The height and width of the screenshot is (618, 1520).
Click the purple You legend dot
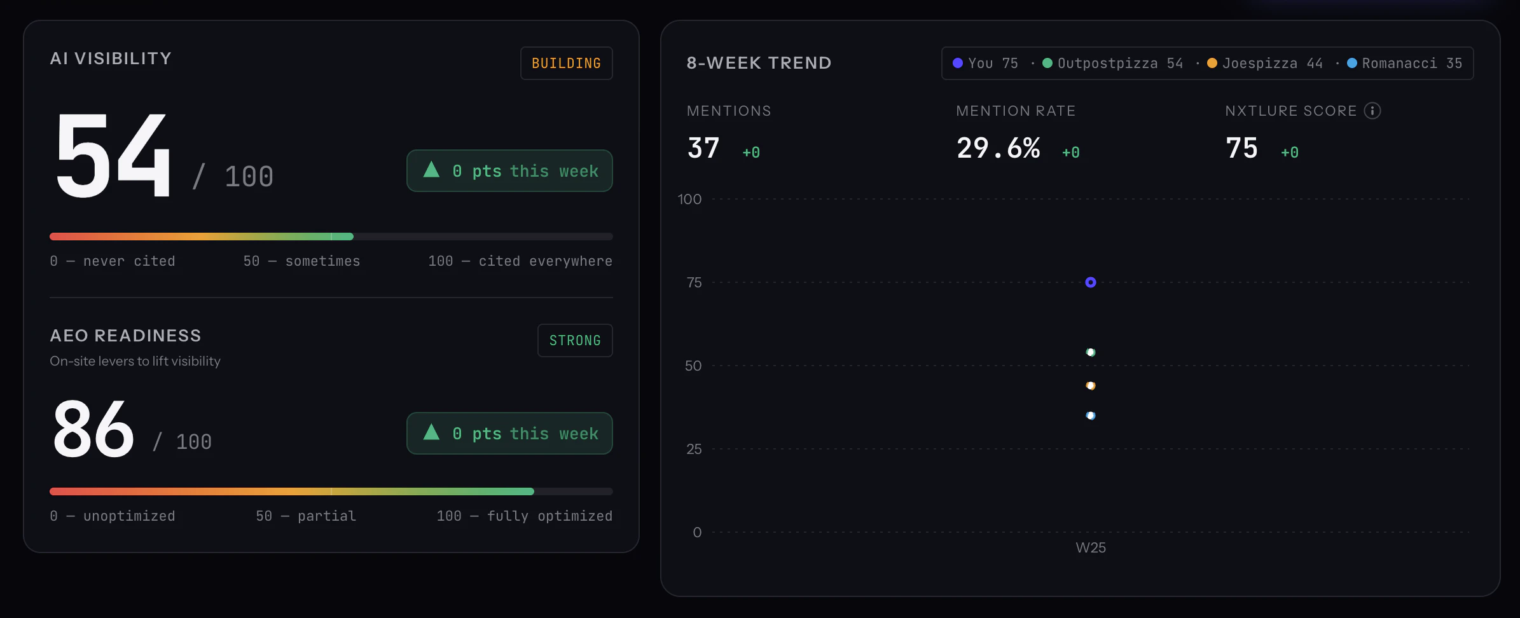(x=958, y=63)
